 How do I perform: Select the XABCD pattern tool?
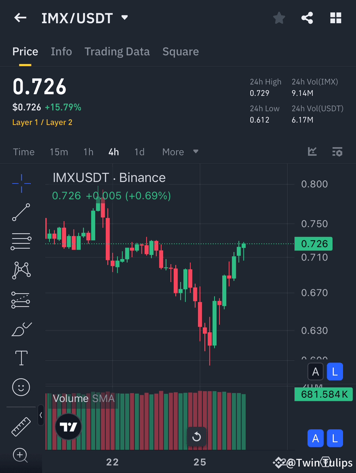tap(21, 270)
